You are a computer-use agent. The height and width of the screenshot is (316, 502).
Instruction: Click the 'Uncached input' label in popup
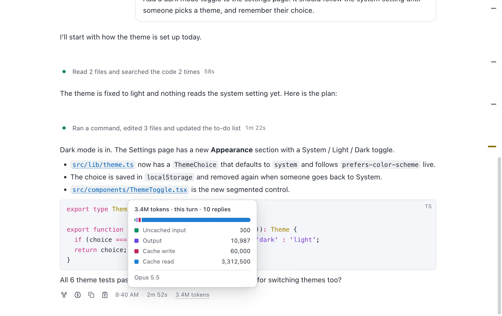click(x=164, y=230)
